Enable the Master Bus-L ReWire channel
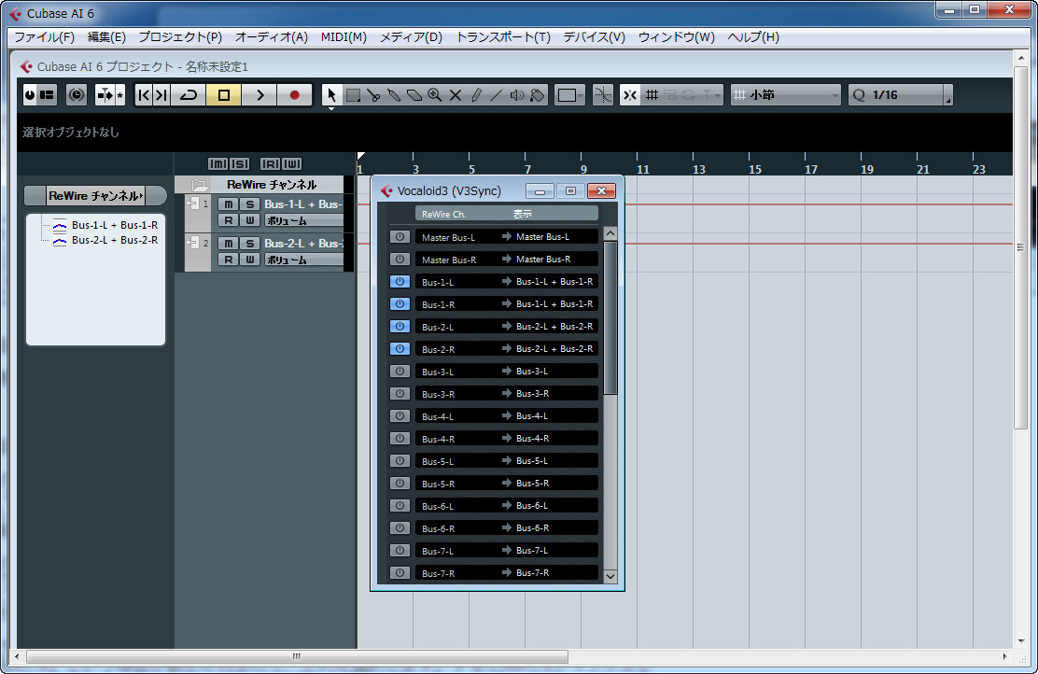 (400, 237)
